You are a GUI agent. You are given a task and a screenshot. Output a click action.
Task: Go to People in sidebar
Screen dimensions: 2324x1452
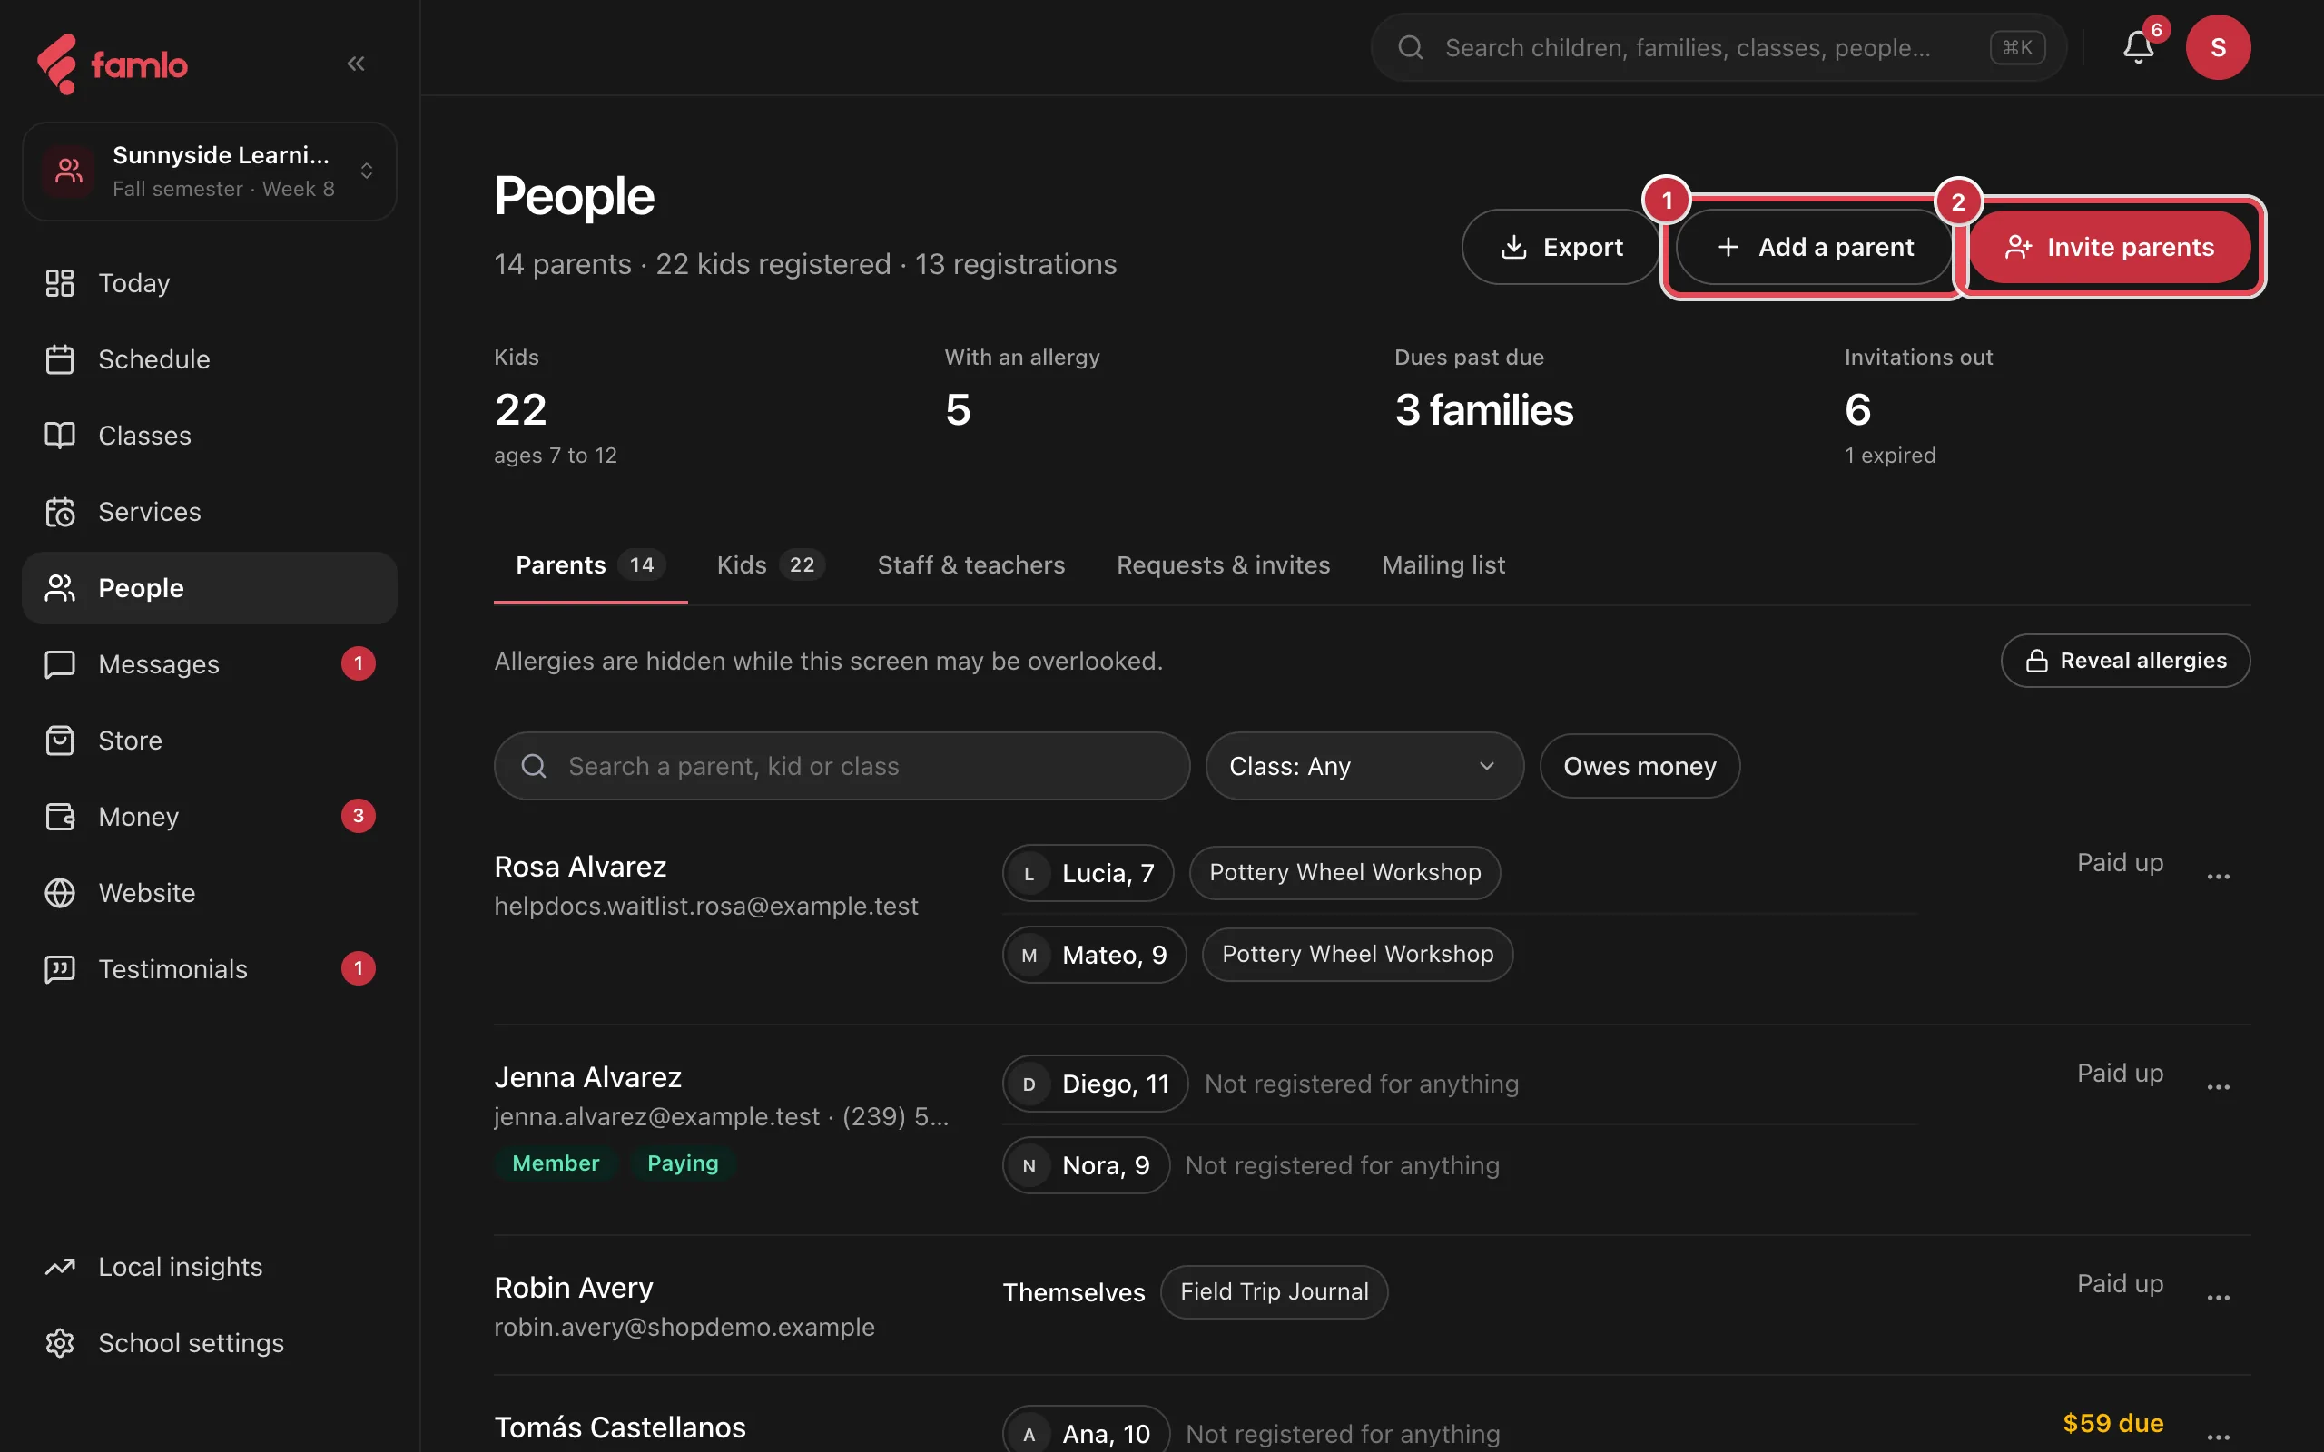click(x=210, y=588)
